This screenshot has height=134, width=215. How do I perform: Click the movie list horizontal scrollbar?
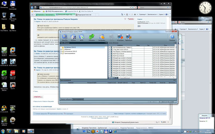[147, 78]
